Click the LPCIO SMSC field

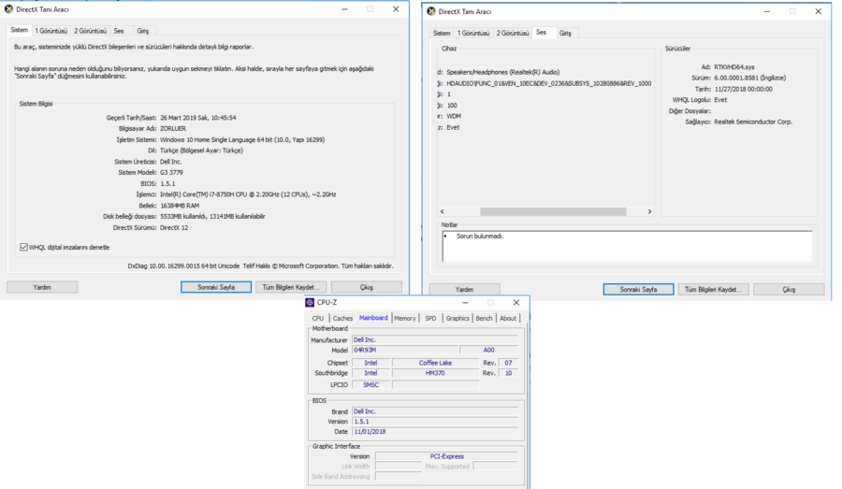371,385
